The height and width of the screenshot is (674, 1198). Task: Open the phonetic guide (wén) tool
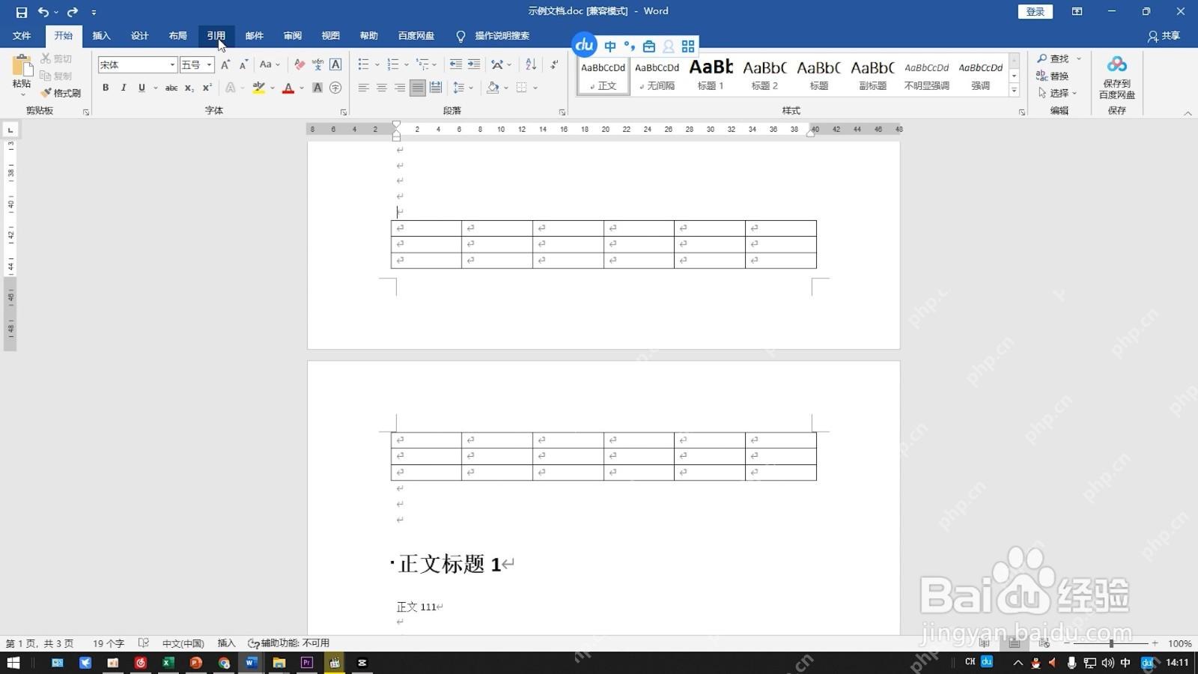coord(317,64)
